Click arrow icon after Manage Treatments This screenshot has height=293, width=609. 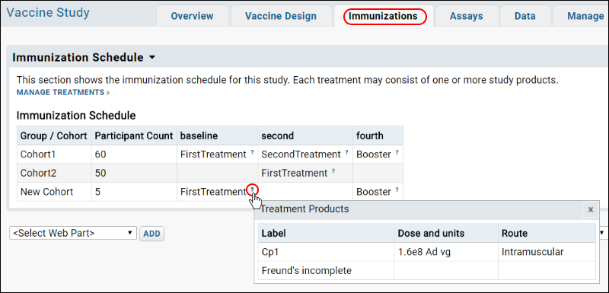(x=108, y=93)
